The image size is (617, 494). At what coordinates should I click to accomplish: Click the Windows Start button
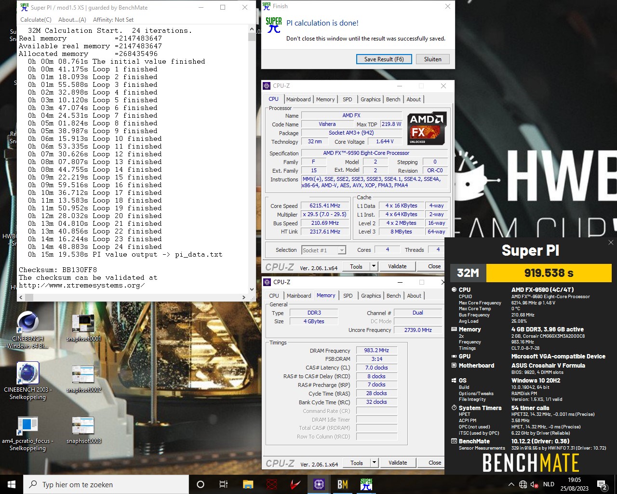point(12,484)
